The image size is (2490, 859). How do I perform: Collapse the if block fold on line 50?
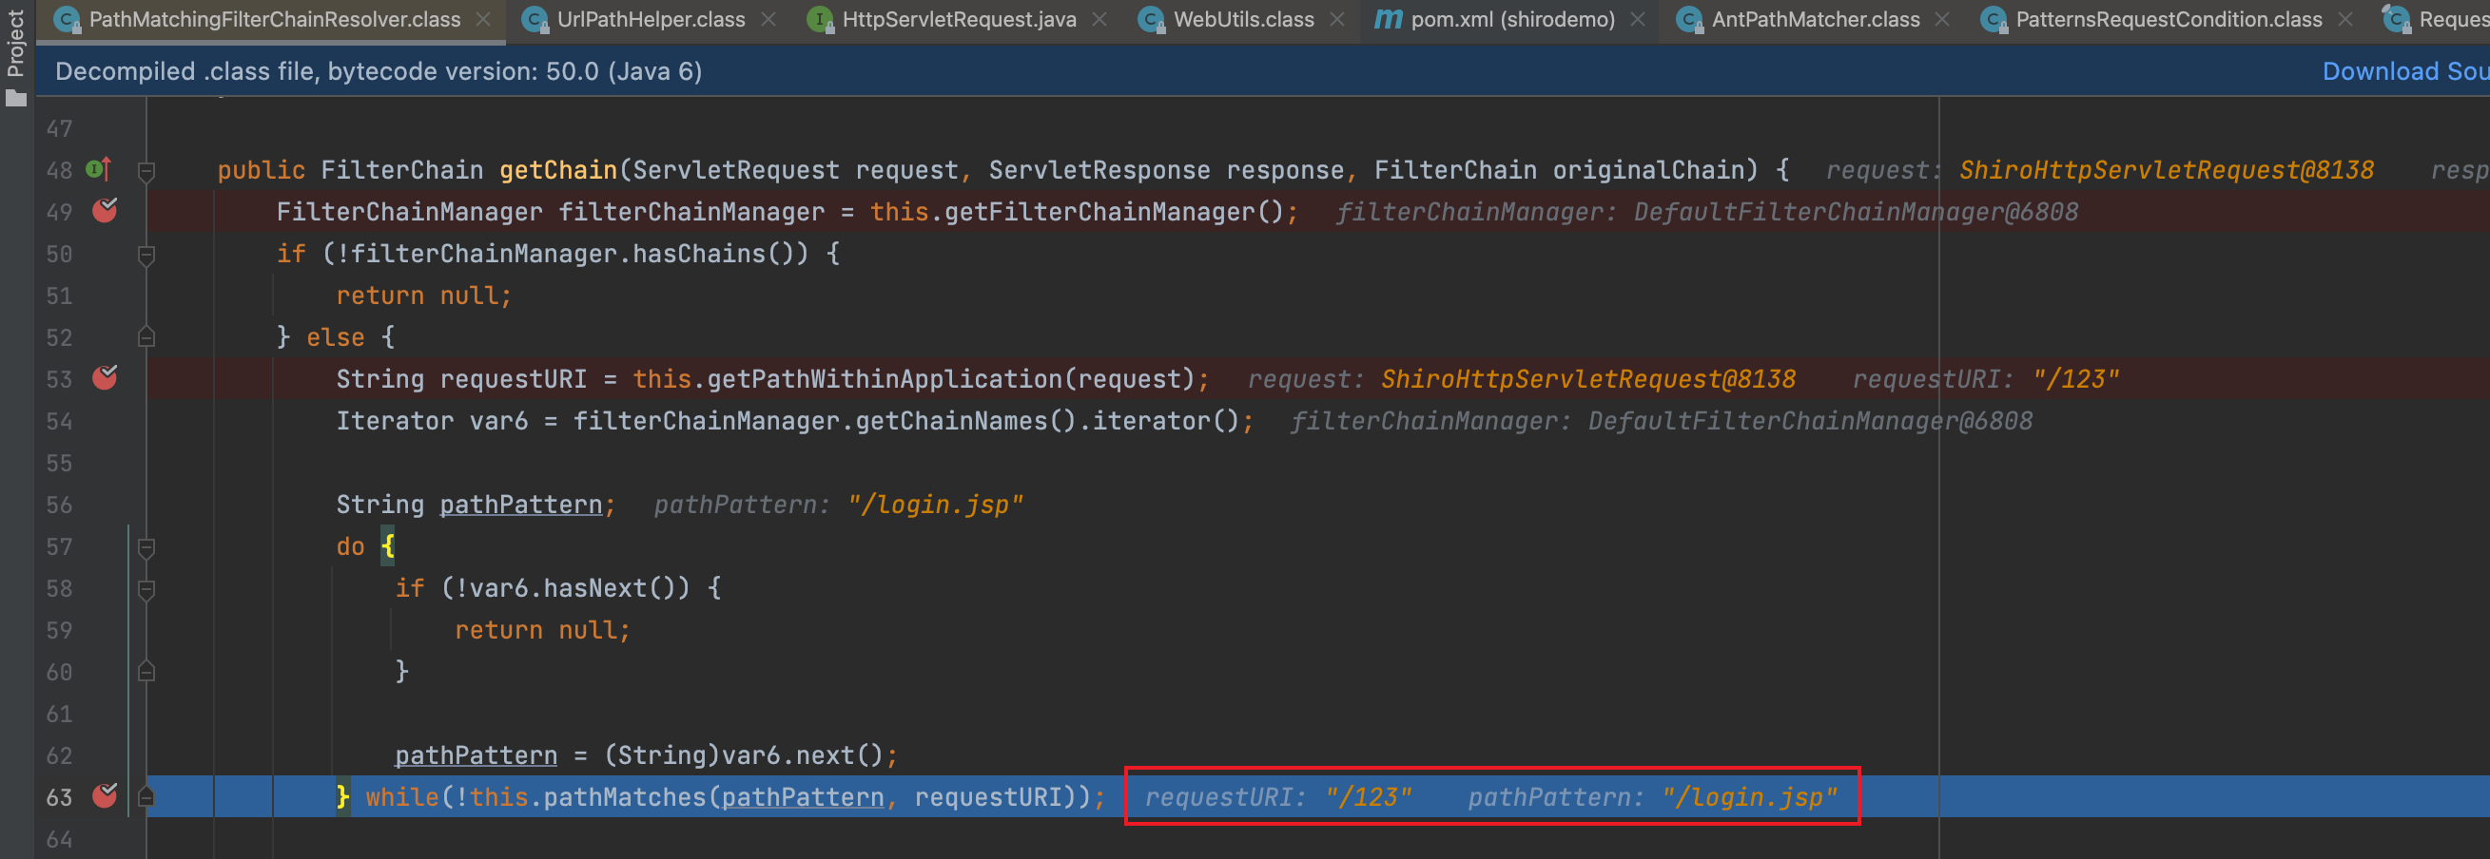point(146,255)
